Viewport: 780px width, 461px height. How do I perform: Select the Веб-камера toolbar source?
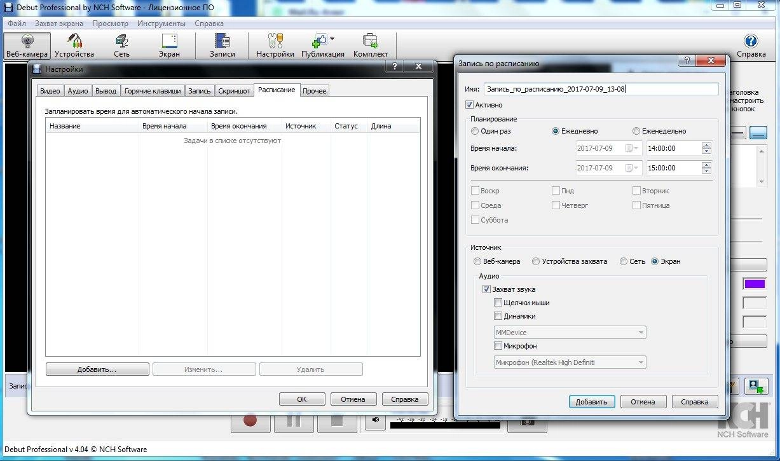coord(27,46)
